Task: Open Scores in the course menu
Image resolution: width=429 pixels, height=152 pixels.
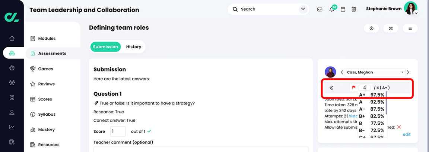Action: coord(45,99)
